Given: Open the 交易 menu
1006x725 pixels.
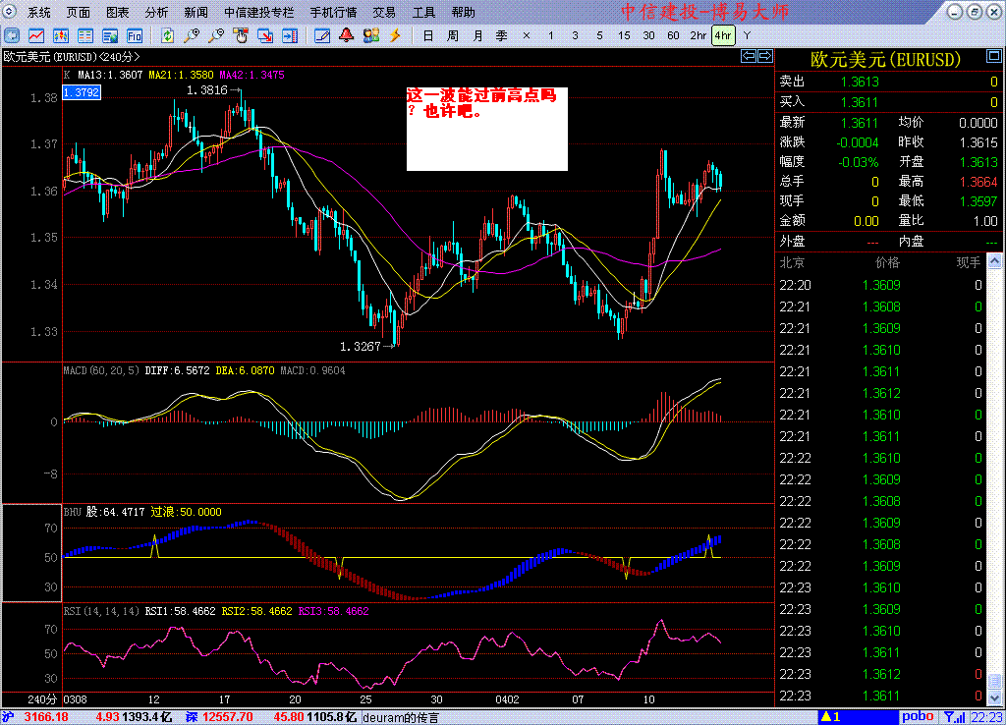Looking at the screenshot, I should point(384,12).
